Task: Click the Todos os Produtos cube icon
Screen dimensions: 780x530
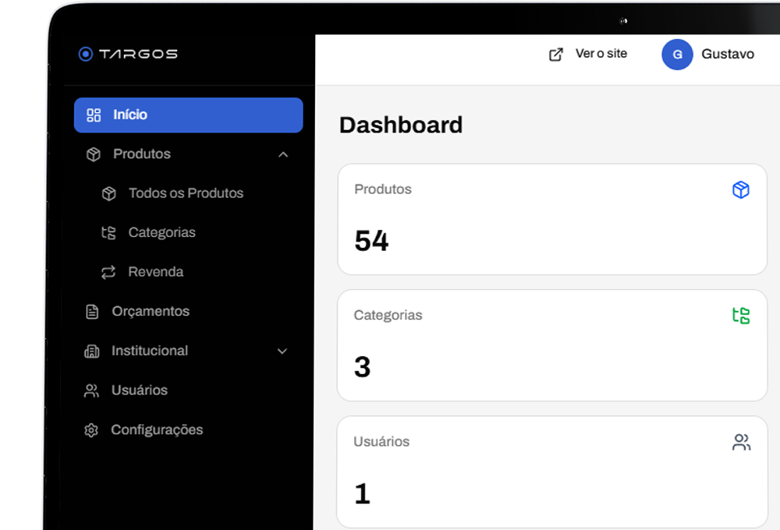Action: [109, 193]
